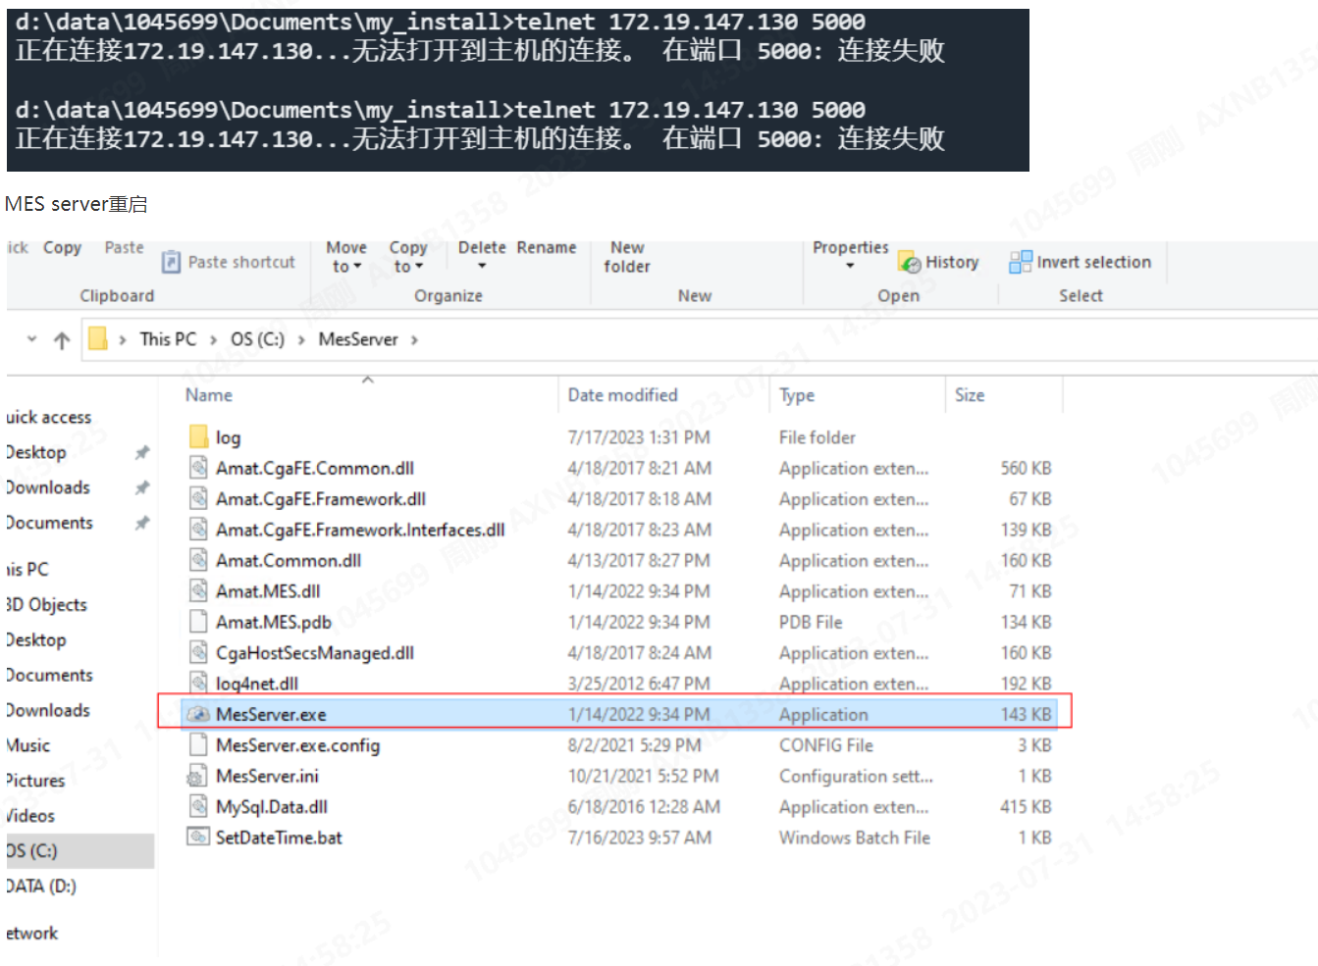Click the pin icon beside Quick access Desktop

click(x=142, y=452)
